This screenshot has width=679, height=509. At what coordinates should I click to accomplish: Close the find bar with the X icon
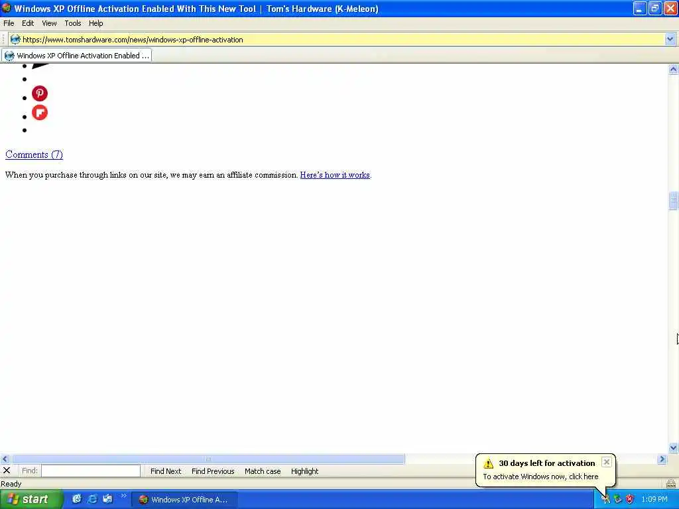point(7,471)
